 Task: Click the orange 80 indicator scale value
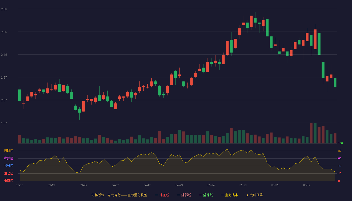pos(340,151)
